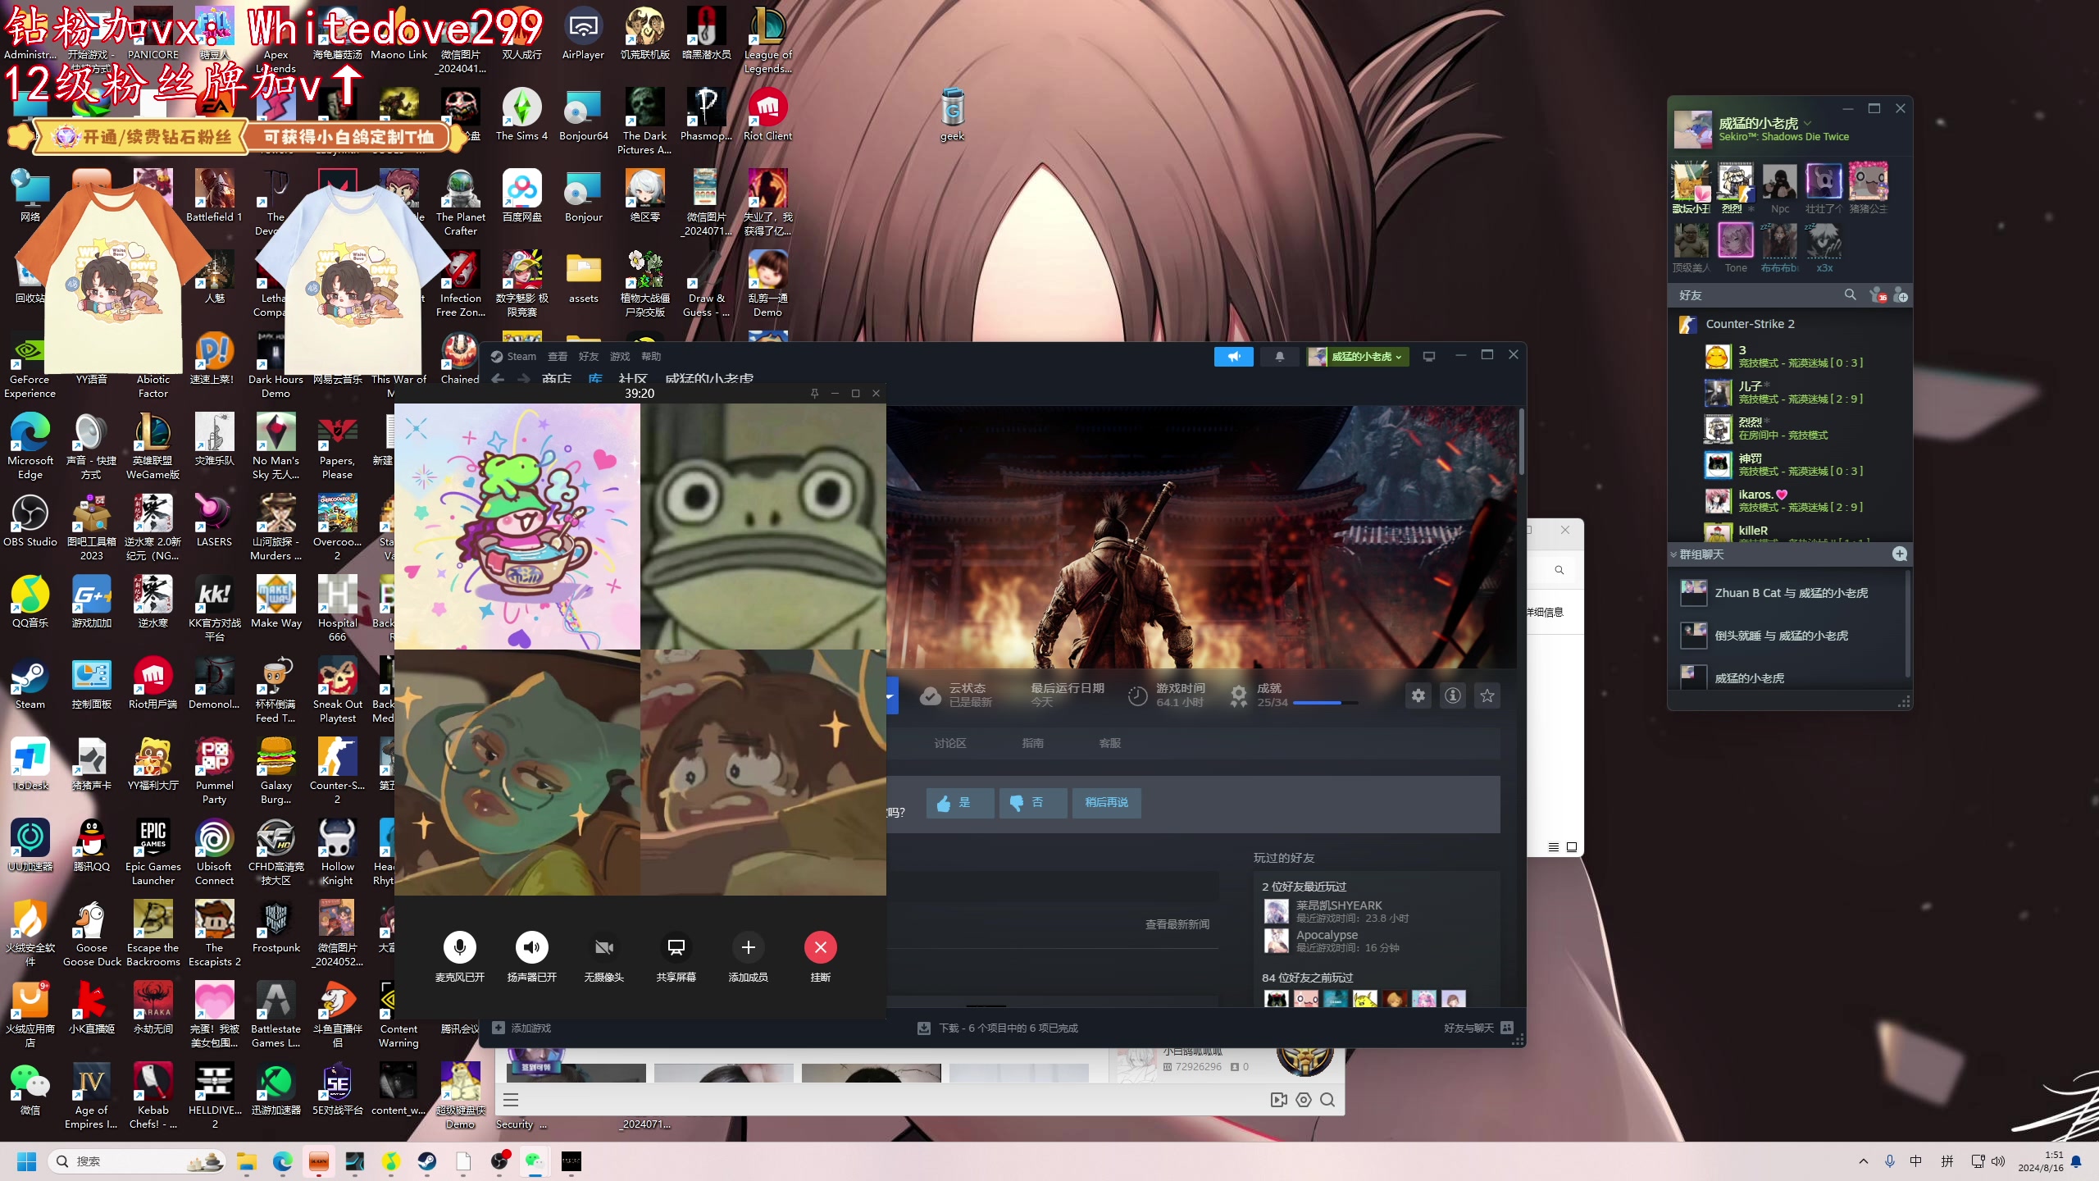Screen dimensions: 2099x1181
Task: Open the 客服 tab
Action: (x=1109, y=743)
